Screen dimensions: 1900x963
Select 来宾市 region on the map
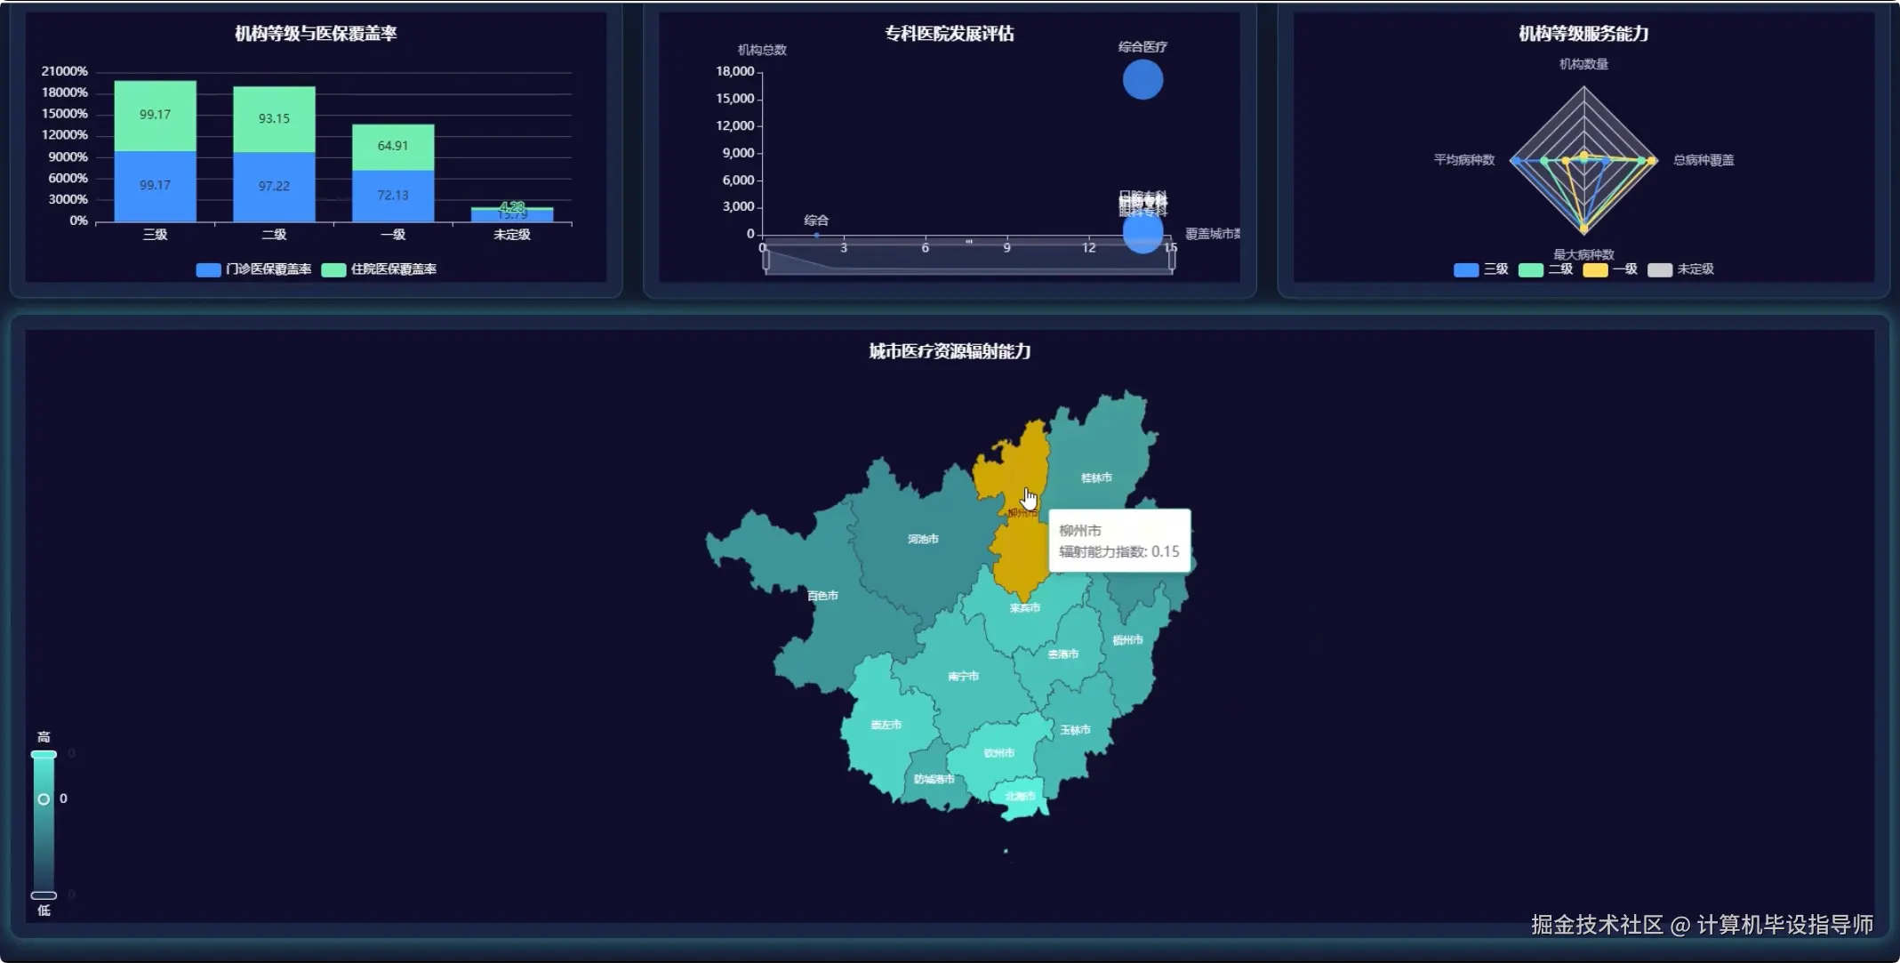click(1024, 608)
